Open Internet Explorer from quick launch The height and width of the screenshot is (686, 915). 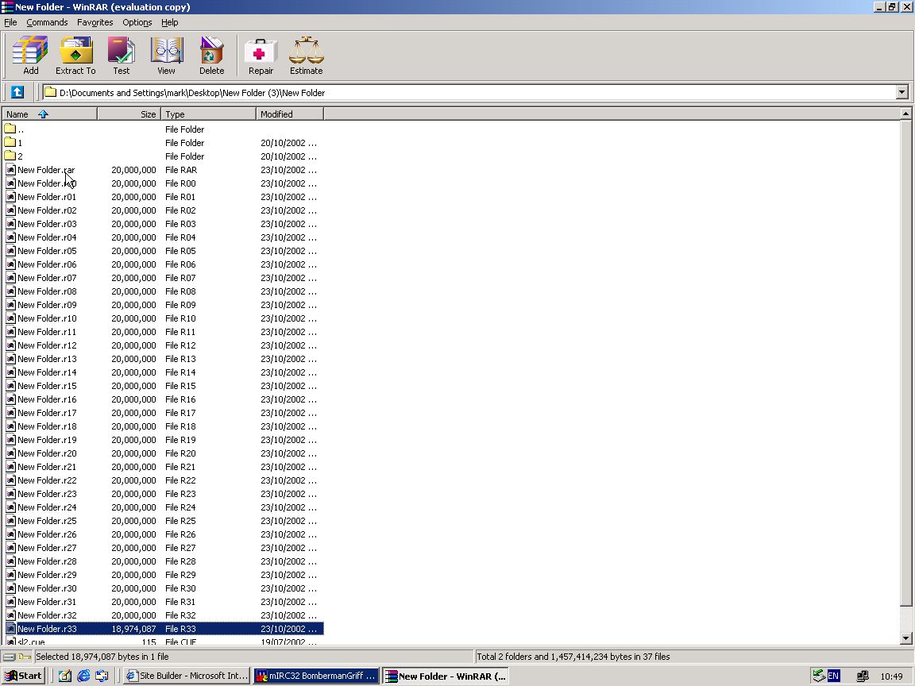[84, 676]
